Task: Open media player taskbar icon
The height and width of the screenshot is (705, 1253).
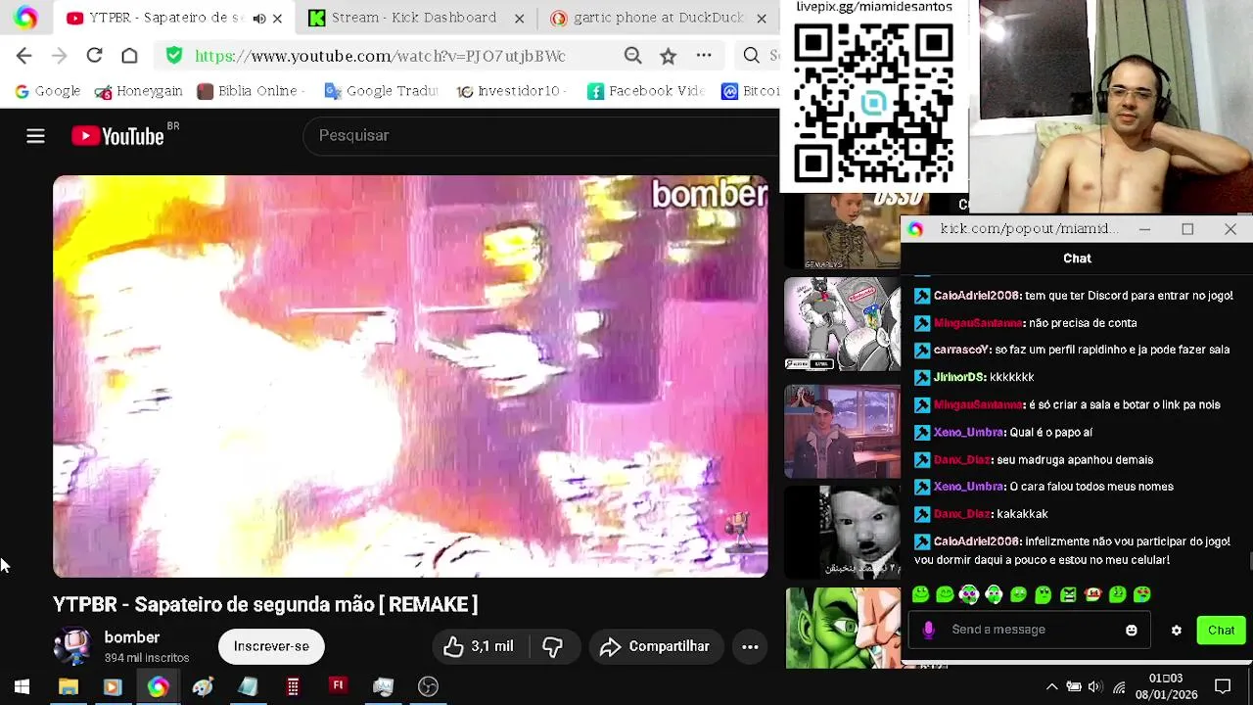Action: pyautogui.click(x=112, y=686)
